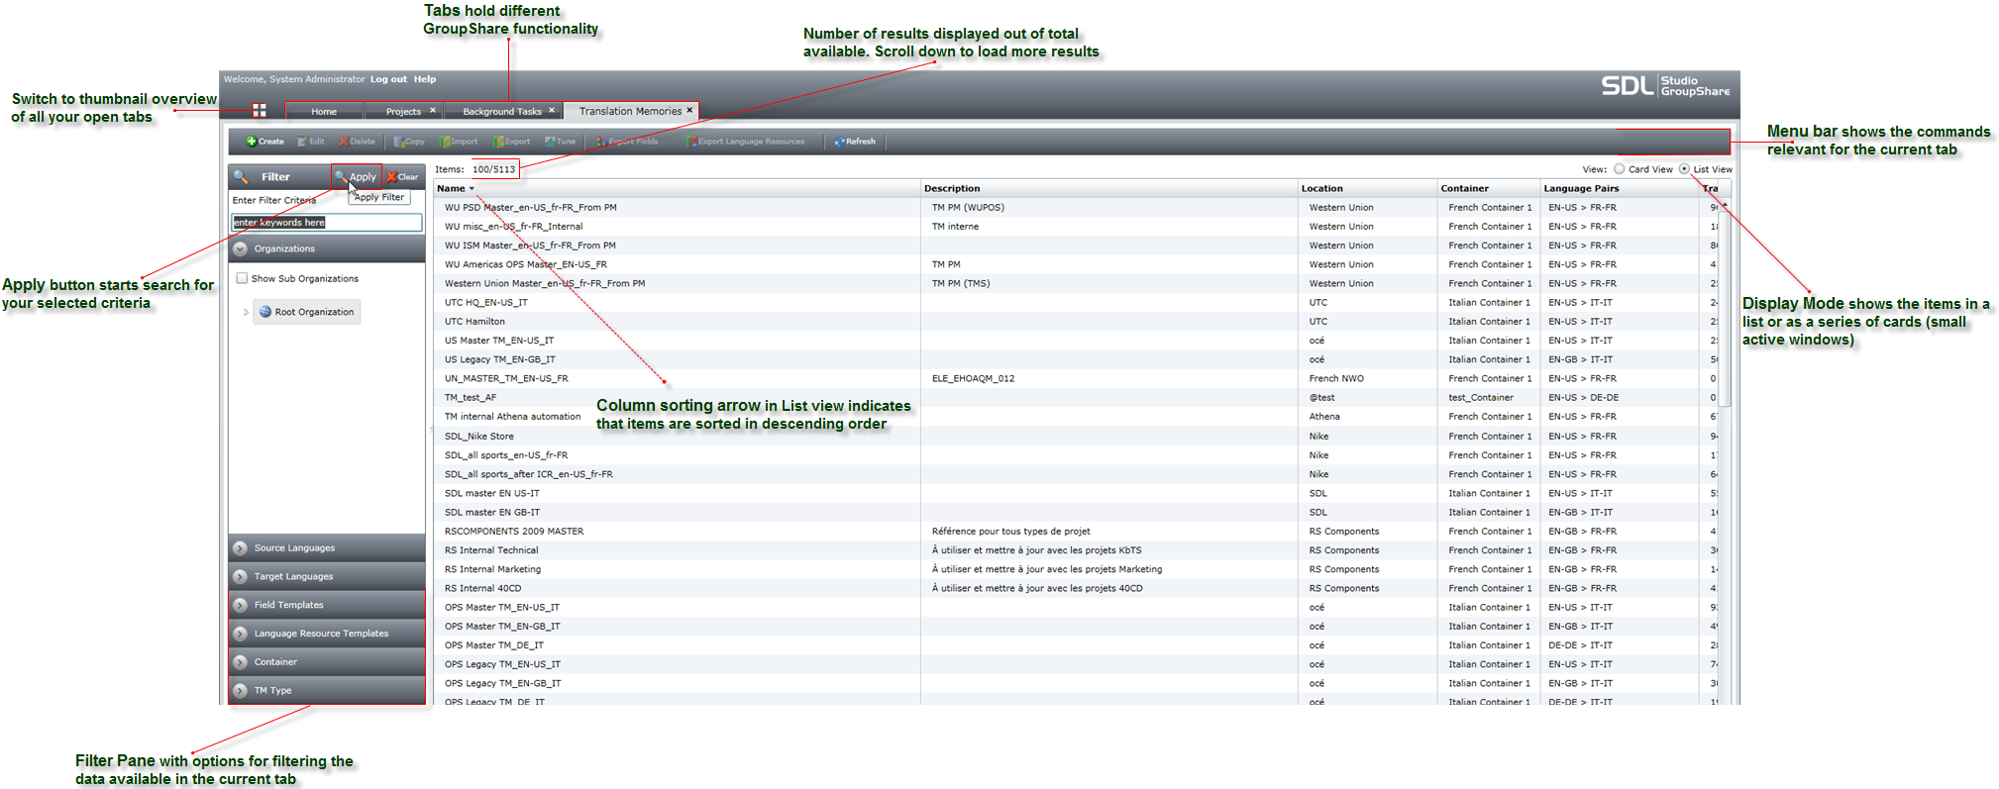Expand the Container filter section
Viewport: 1999px width, 789px height.
coord(327,662)
